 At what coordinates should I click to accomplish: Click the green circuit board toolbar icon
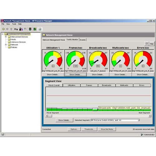(35, 29)
